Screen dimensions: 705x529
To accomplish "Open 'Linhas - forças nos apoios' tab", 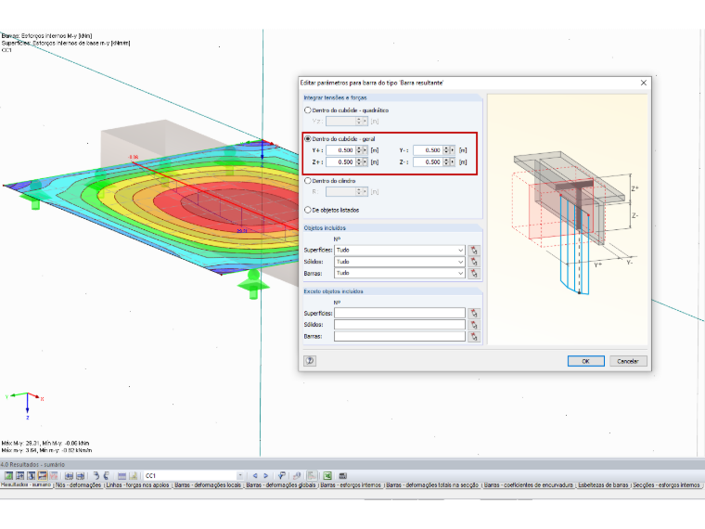I will tap(137, 484).
